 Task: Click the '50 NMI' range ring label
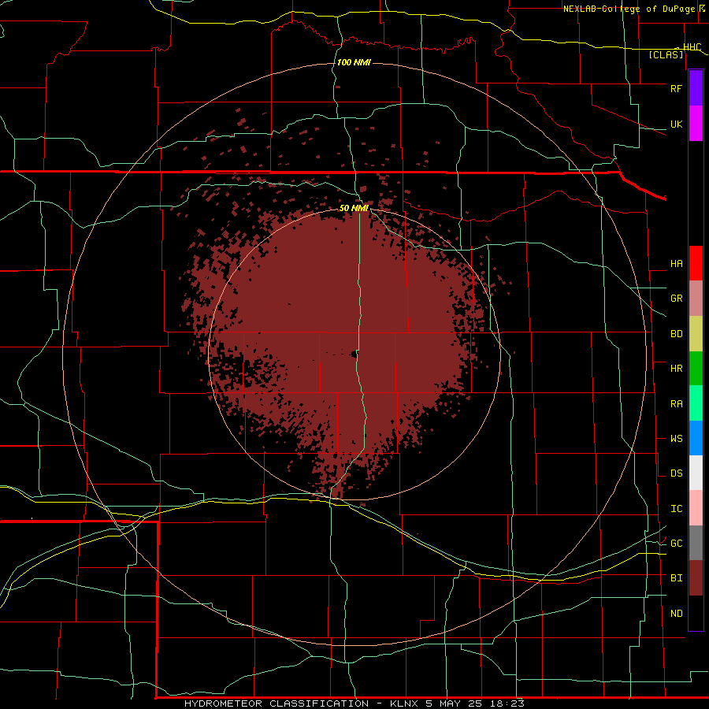354,208
